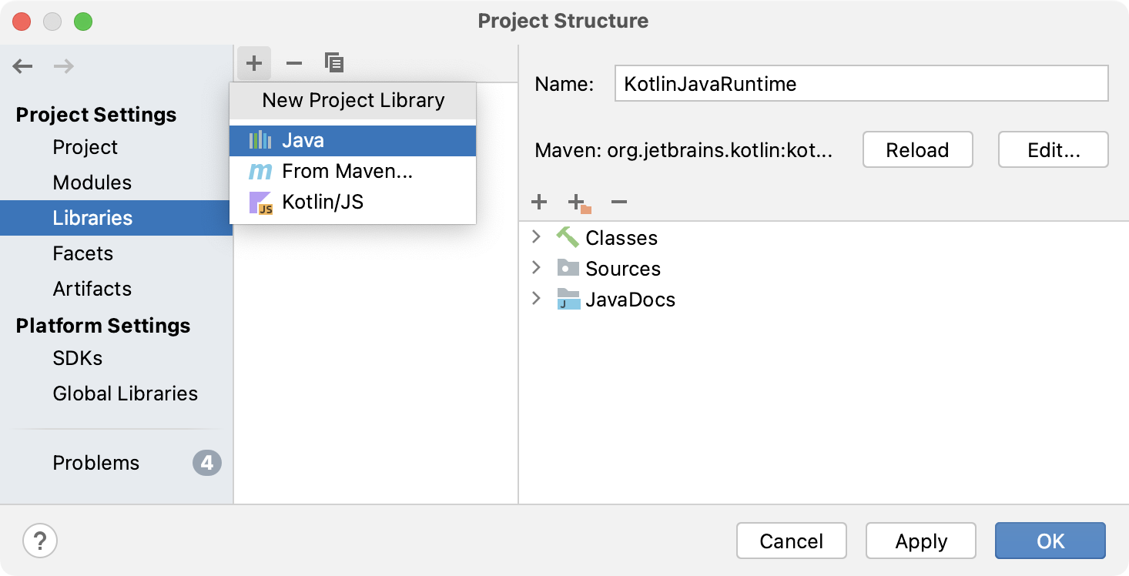This screenshot has height=576, width=1129.
Task: Click the New Project Library plus icon
Action: tap(254, 62)
